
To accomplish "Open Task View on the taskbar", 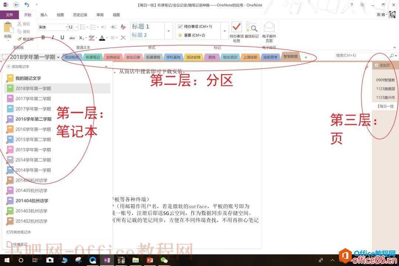I will [x=35, y=260].
